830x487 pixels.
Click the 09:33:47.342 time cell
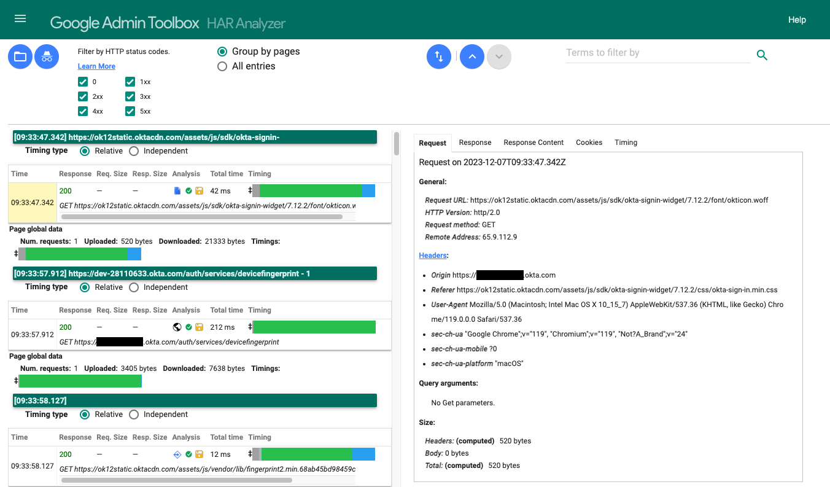(33, 203)
